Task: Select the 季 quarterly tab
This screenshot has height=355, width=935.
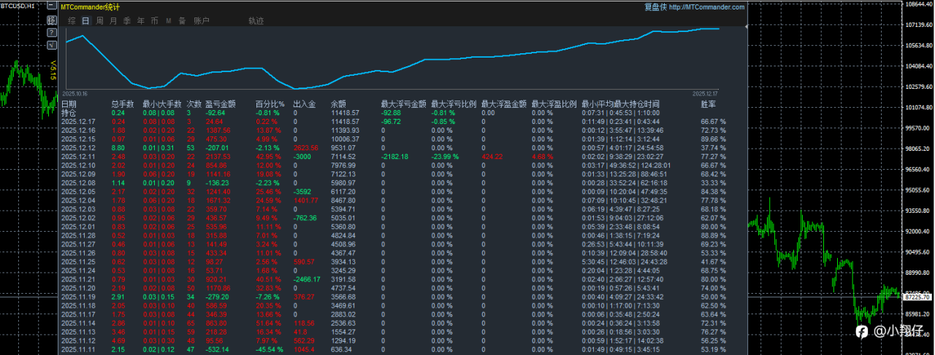Action: coord(127,21)
